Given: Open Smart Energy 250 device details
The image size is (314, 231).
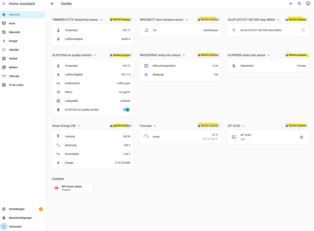Looking at the screenshot, I should click(66, 126).
